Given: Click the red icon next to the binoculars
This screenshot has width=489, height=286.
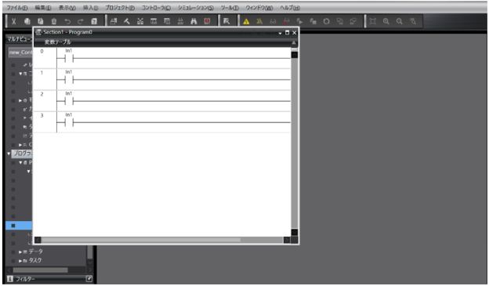Looking at the screenshot, I should 207,21.
